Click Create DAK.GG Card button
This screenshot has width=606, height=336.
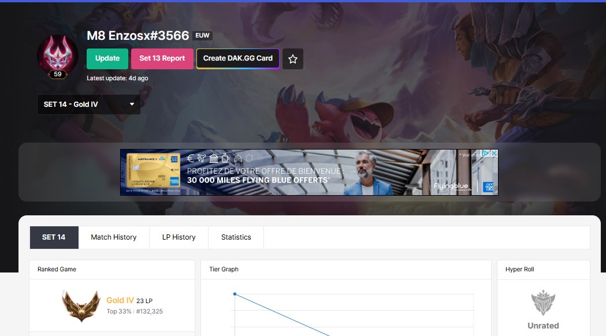[237, 59]
